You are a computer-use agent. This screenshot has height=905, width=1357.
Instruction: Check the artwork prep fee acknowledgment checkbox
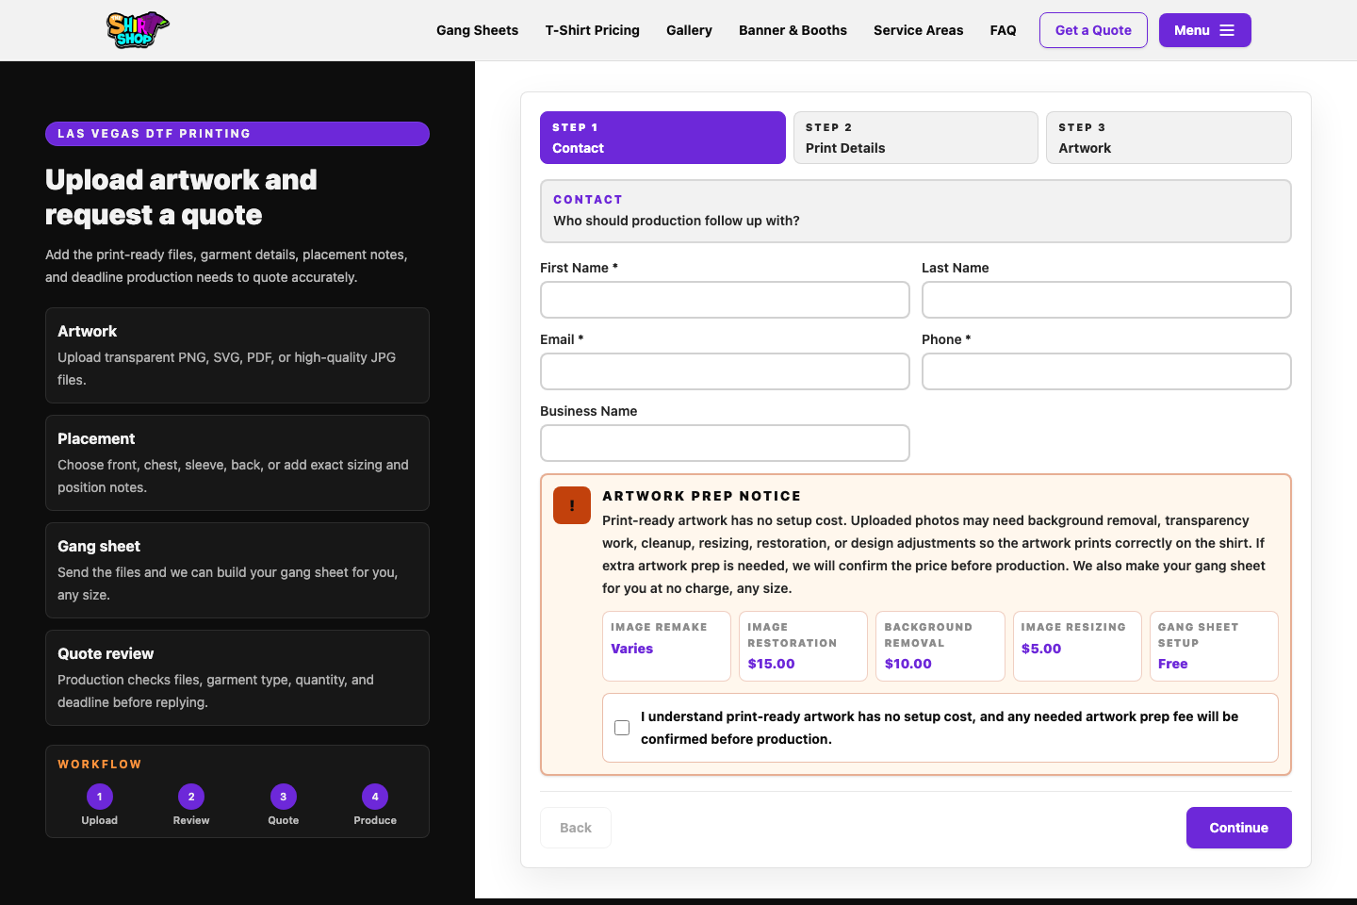click(622, 728)
